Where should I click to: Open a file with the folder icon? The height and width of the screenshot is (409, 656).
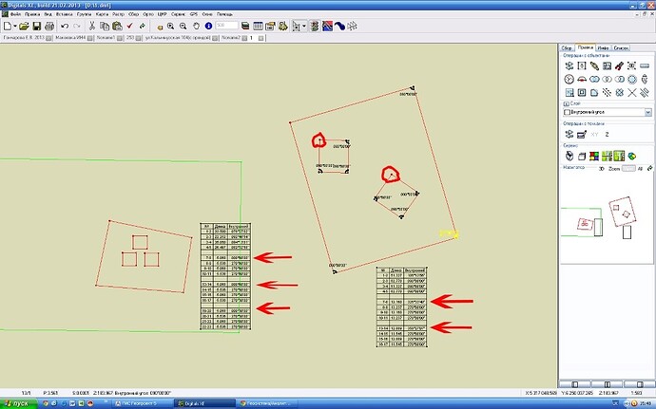(x=24, y=26)
